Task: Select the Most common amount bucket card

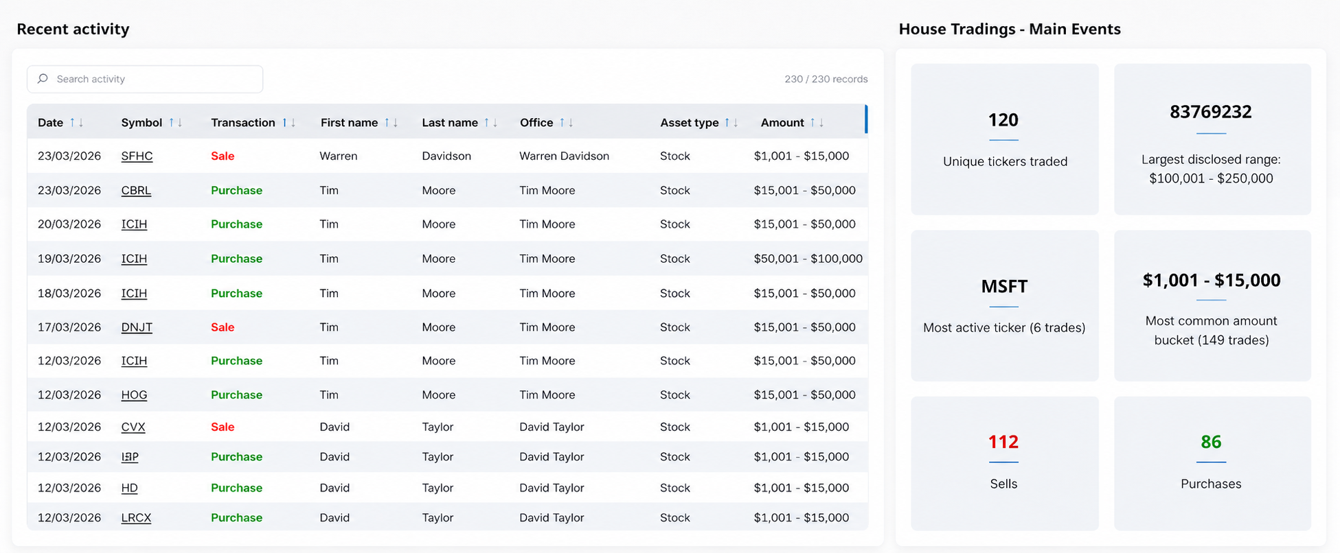Action: coord(1212,305)
